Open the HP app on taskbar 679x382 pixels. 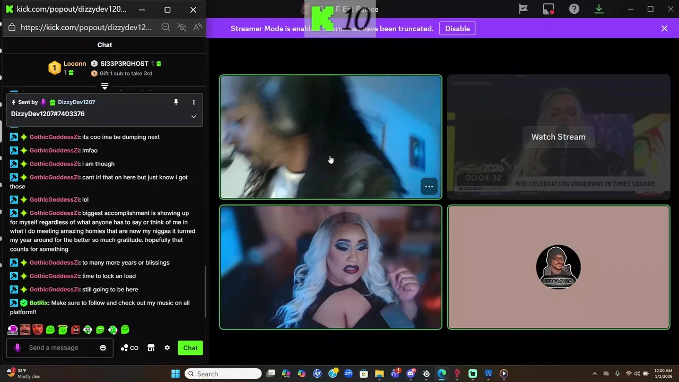[317, 374]
